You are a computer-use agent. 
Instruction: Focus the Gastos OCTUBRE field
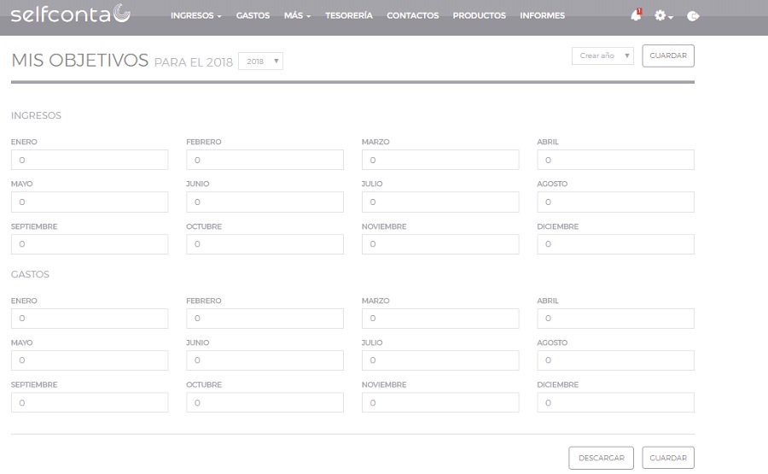tap(265, 402)
